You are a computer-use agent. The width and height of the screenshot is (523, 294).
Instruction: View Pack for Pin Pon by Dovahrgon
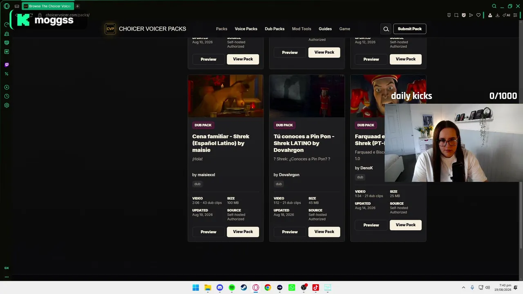(324, 232)
